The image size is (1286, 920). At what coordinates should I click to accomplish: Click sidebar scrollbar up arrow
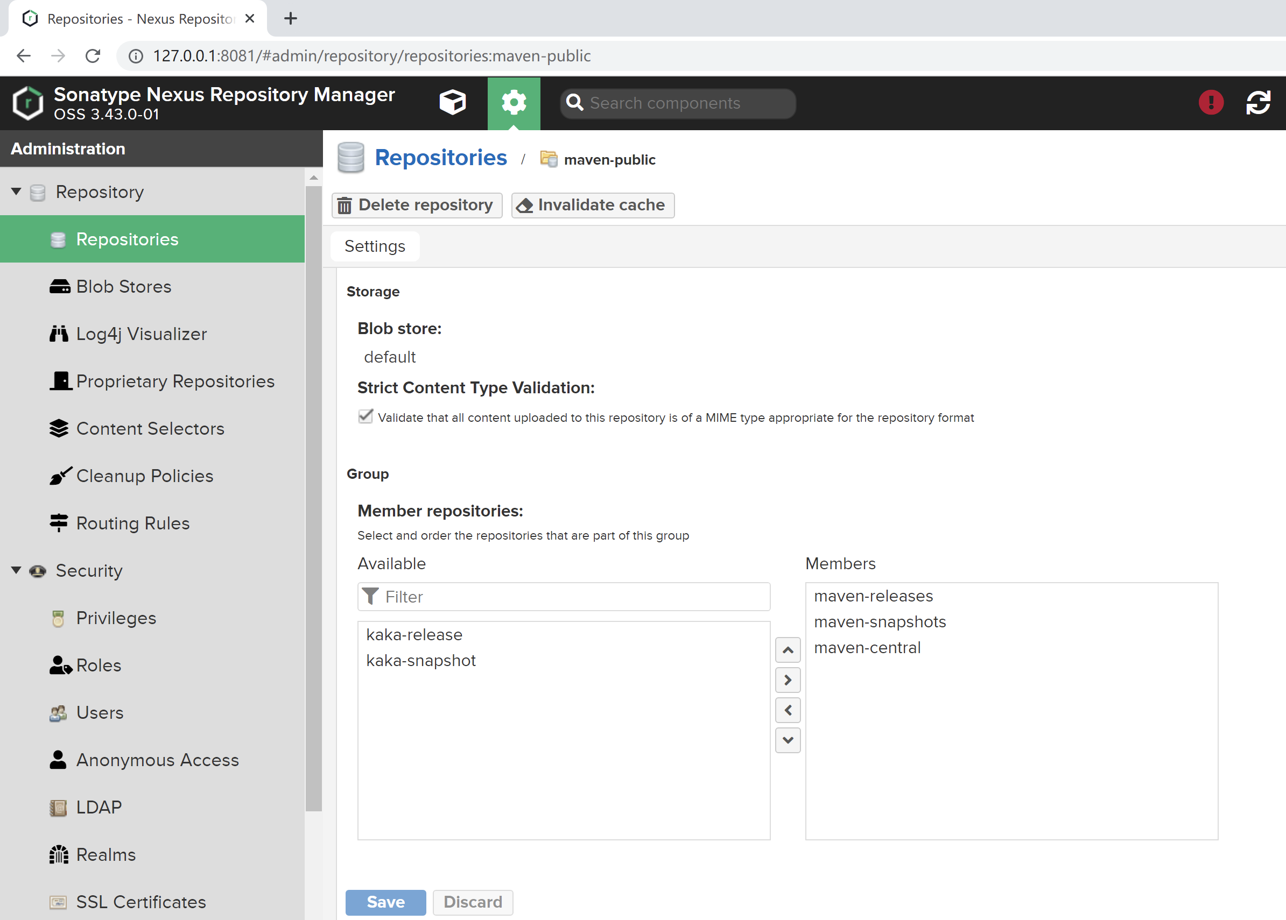[x=313, y=178]
